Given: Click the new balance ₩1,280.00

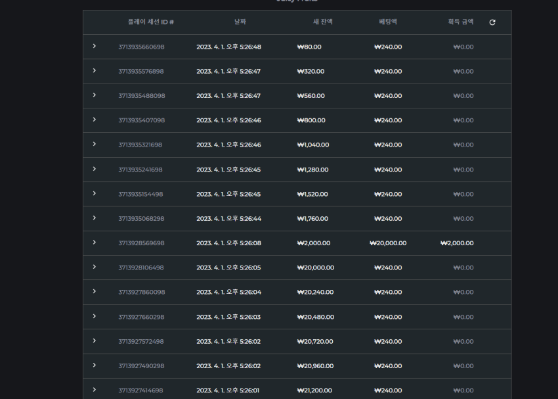Looking at the screenshot, I should 312,170.
